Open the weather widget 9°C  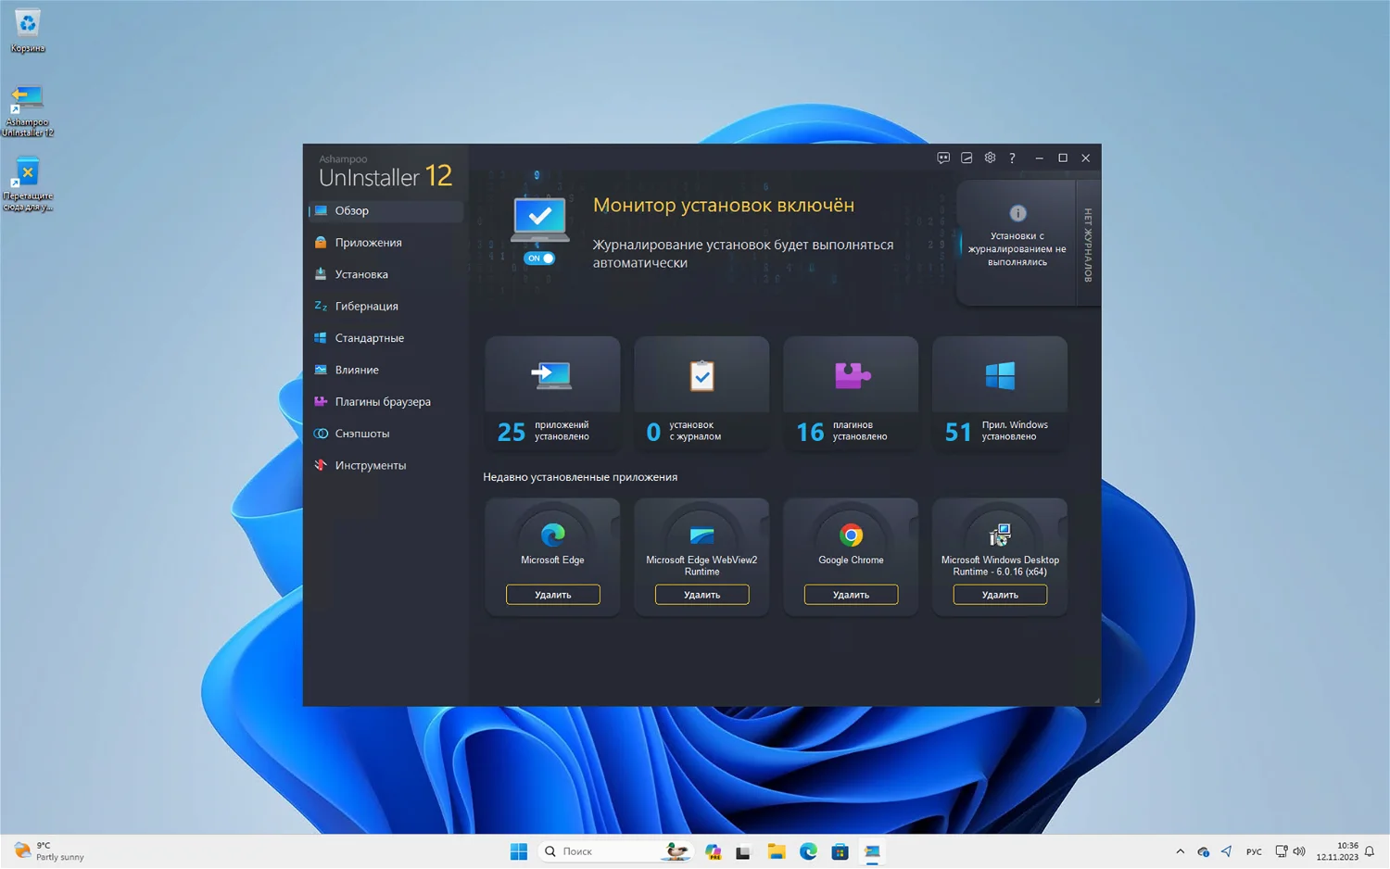click(x=51, y=851)
